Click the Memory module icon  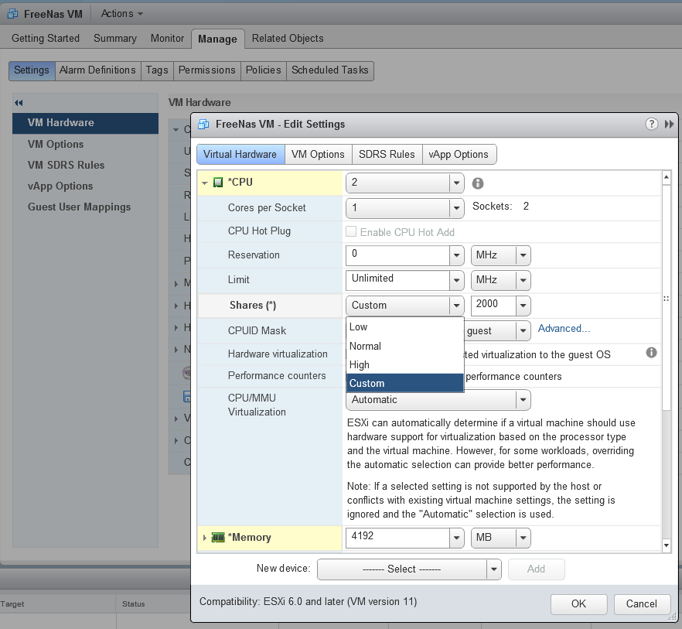[x=218, y=538]
